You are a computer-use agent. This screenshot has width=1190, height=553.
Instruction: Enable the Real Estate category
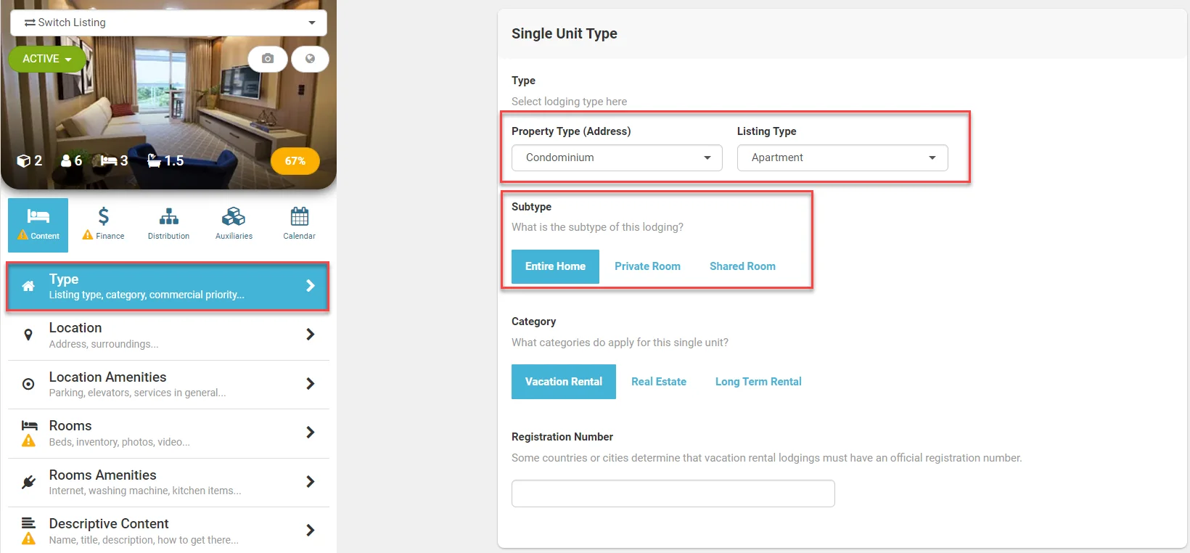658,382
